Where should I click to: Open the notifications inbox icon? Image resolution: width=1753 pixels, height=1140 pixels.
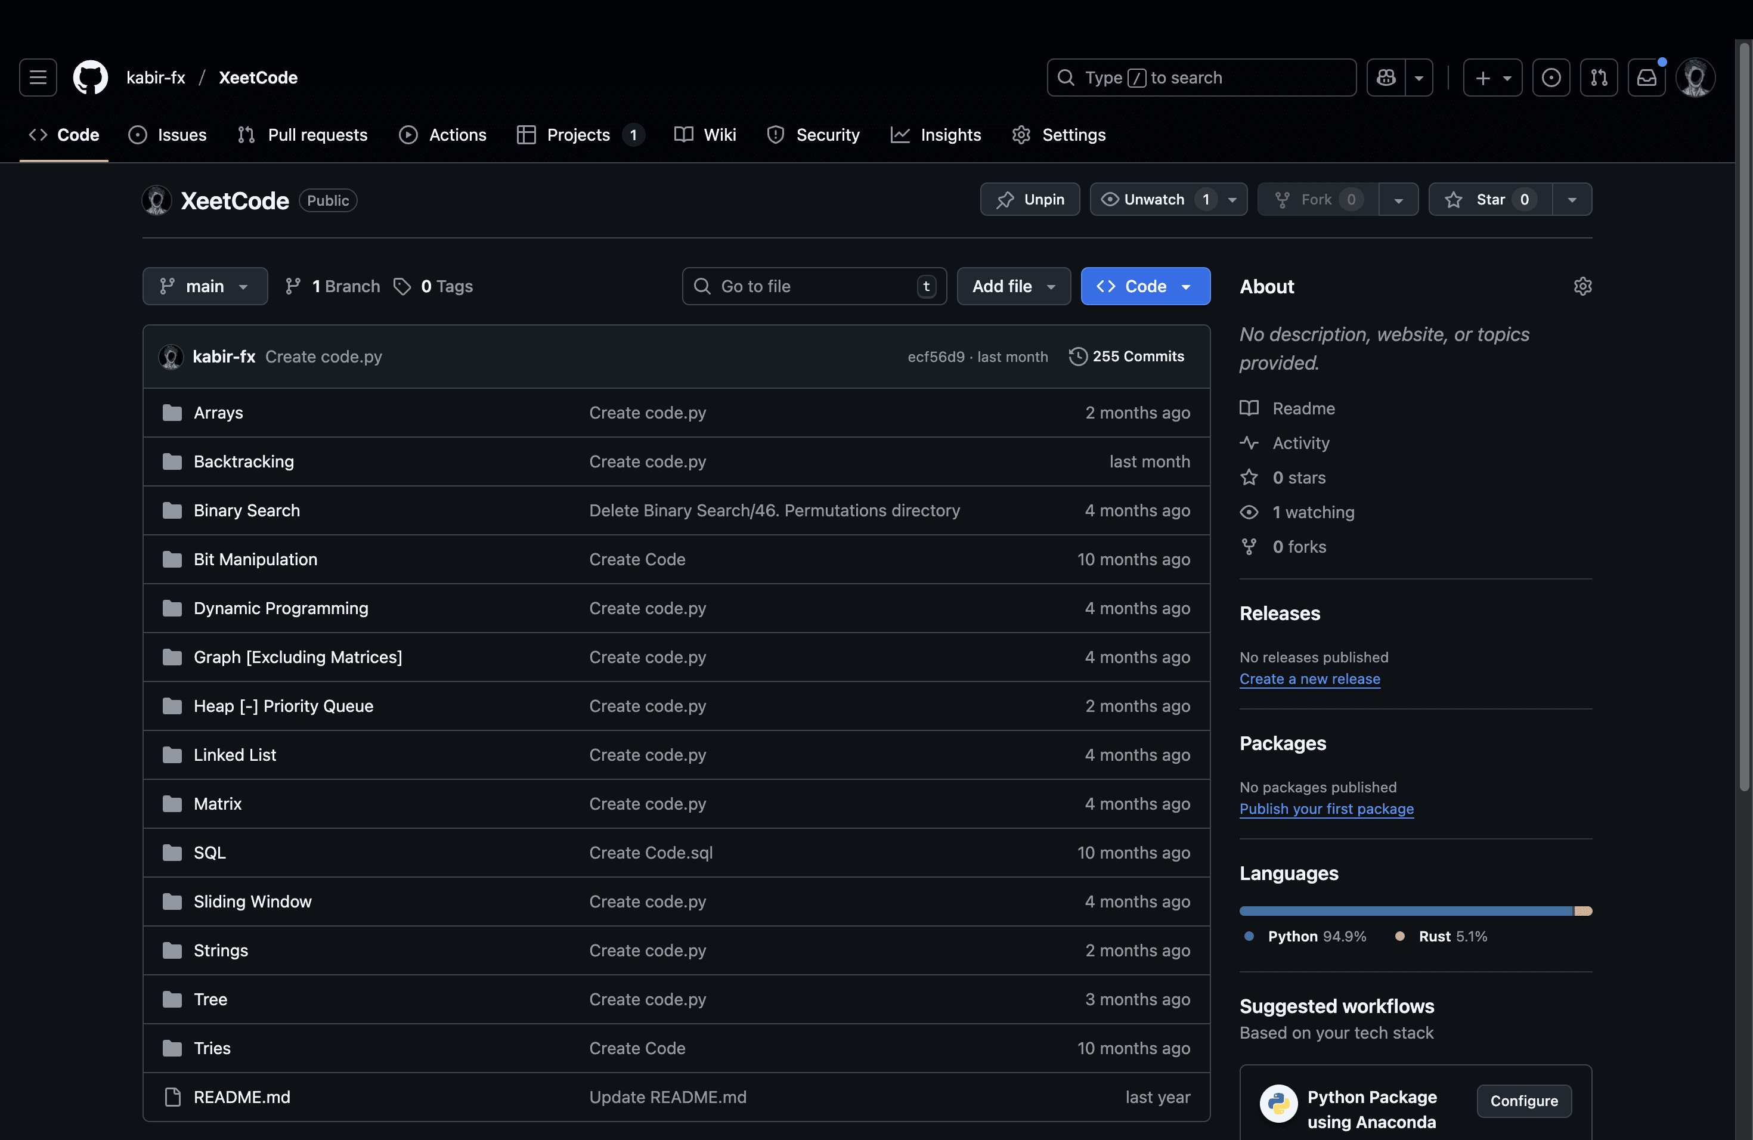(1646, 78)
